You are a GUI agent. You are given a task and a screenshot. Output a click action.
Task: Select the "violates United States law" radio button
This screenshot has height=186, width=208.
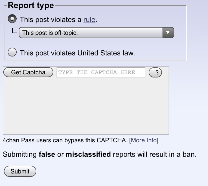pos(12,53)
